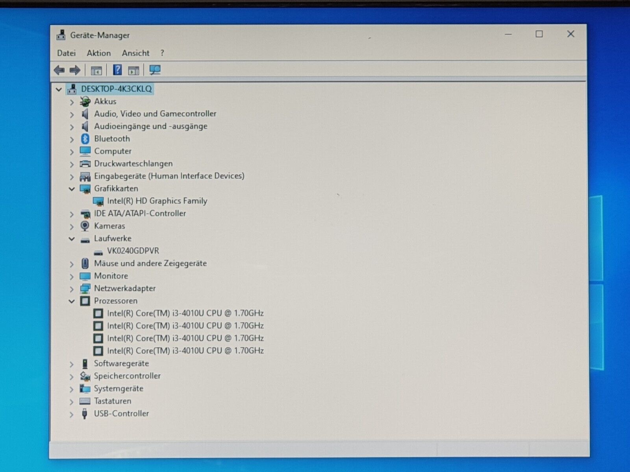Viewport: 630px width, 472px height.
Task: Minimize the Geräte-Manager window
Action: (x=508, y=34)
